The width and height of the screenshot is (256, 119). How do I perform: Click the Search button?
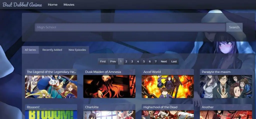pyautogui.click(x=234, y=27)
